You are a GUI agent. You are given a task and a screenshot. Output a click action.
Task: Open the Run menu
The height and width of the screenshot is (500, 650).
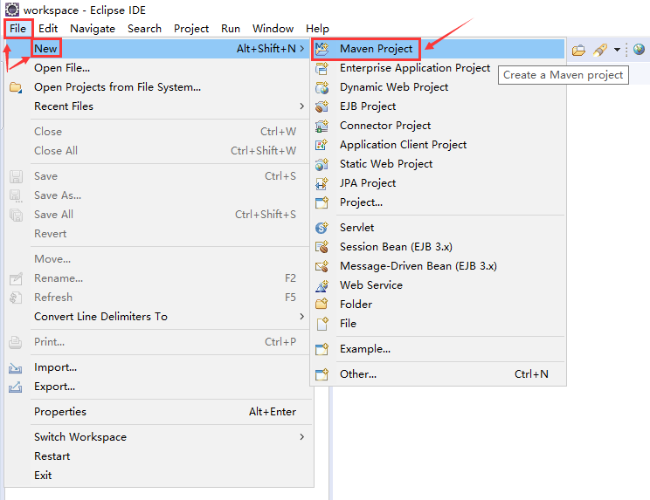pyautogui.click(x=231, y=29)
